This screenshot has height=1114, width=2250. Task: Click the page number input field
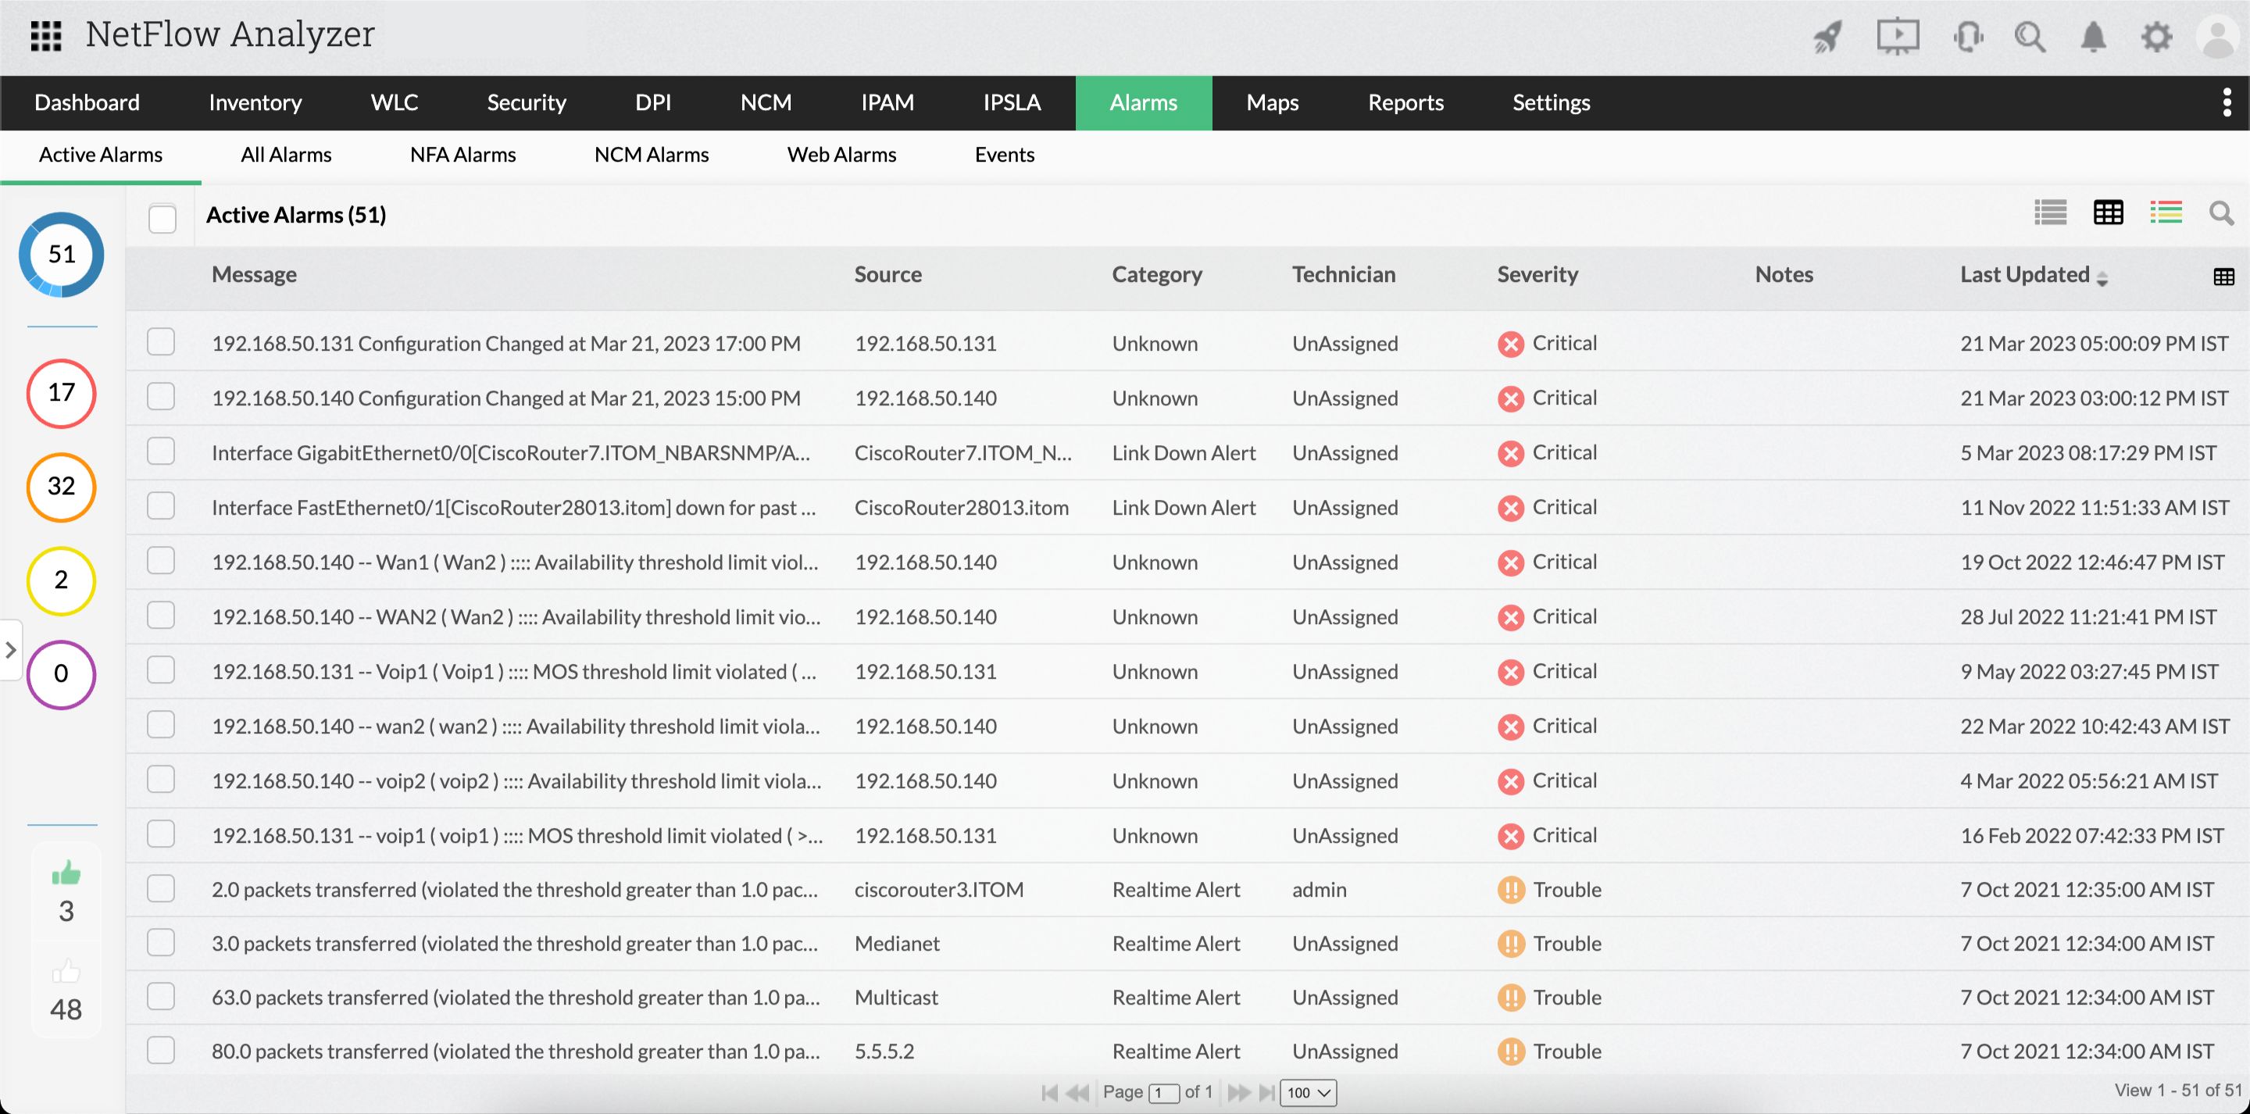(x=1162, y=1092)
